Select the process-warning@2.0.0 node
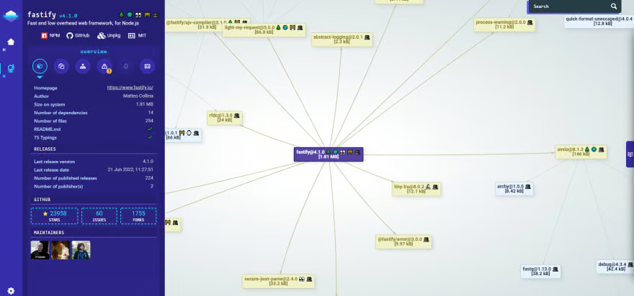The width and height of the screenshot is (634, 296). pyautogui.click(x=504, y=25)
